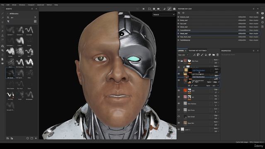265x149 pixels.
Task: Switch to rendering mode icon
Action: pyautogui.click(x=174, y=9)
